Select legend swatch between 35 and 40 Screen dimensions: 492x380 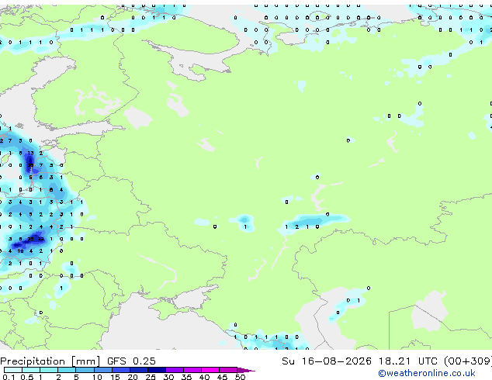(x=192, y=370)
